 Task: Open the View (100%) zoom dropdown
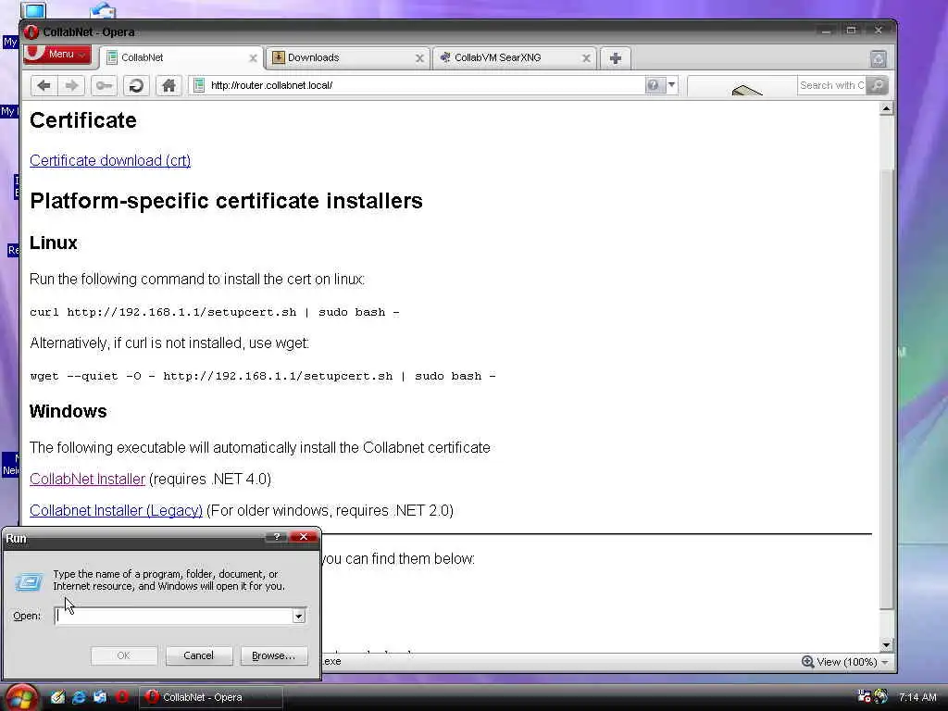(853, 662)
